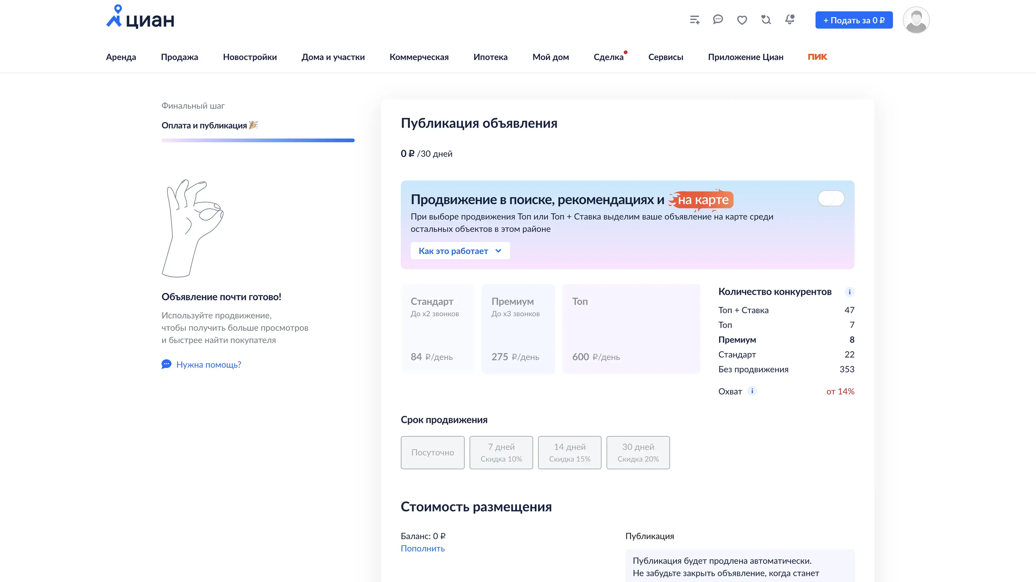The width and height of the screenshot is (1036, 582).
Task: Select the Посуточно promotion period
Action: pos(432,452)
